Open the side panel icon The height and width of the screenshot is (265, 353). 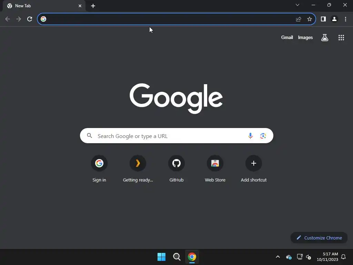(x=323, y=19)
